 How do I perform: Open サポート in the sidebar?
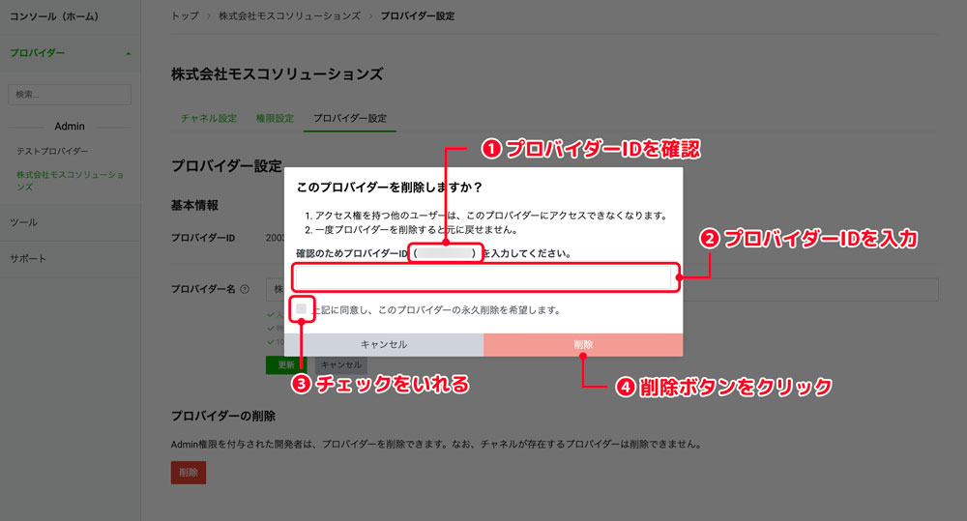[x=28, y=259]
